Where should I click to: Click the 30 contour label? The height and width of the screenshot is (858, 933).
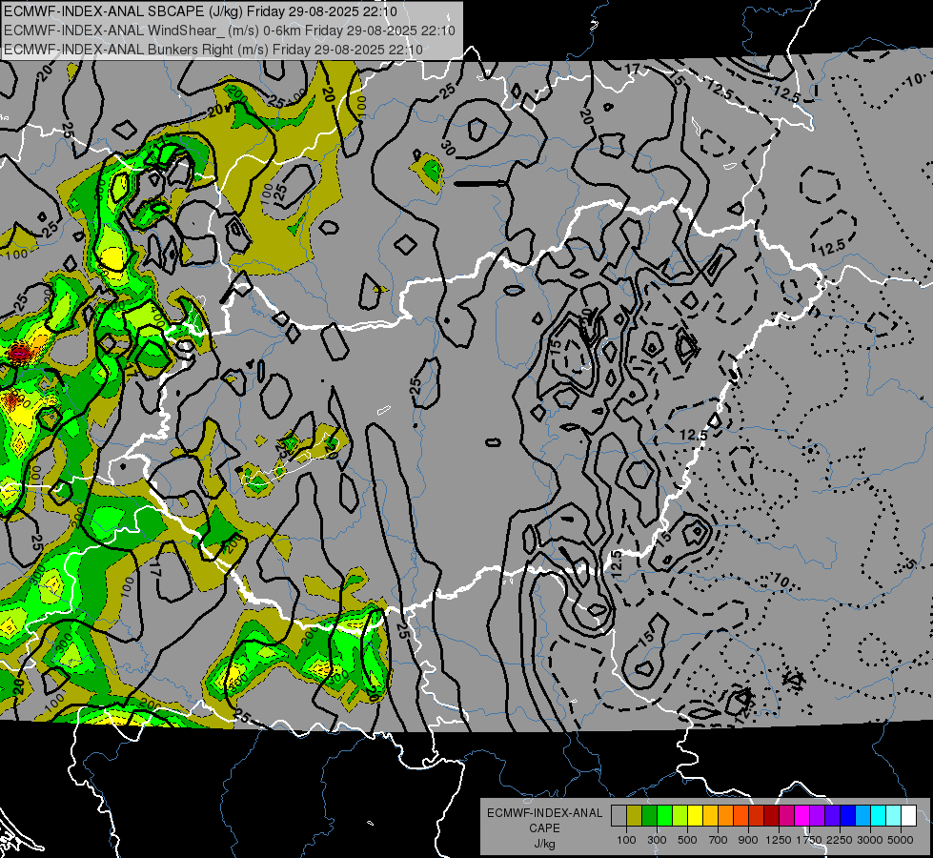448,148
